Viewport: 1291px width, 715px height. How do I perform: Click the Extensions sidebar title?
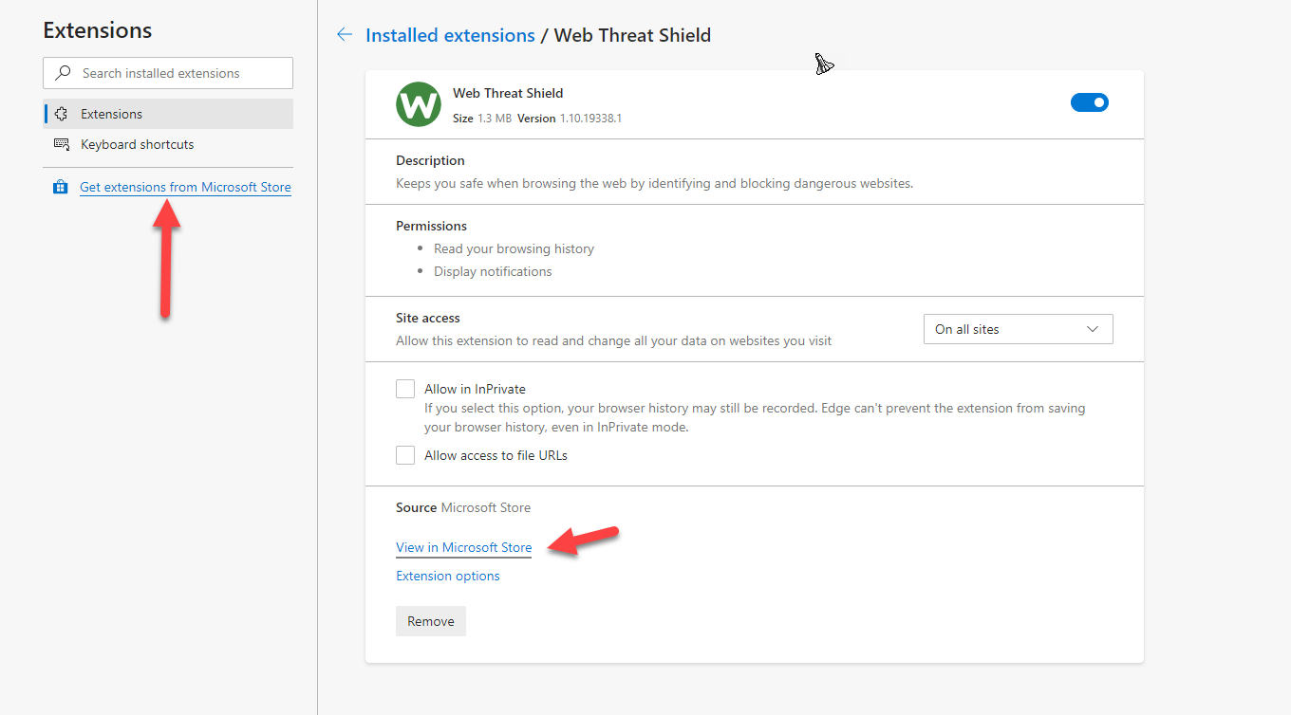(x=97, y=30)
